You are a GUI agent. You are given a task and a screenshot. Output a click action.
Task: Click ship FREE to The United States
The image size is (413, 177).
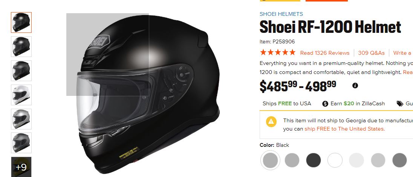pyautogui.click(x=344, y=129)
